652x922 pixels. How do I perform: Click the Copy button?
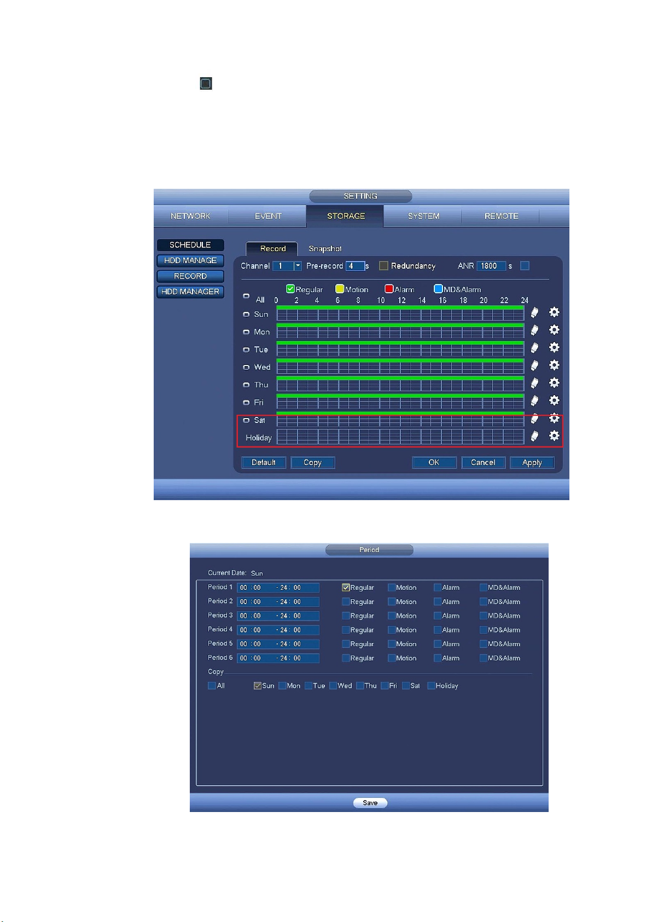tap(312, 462)
